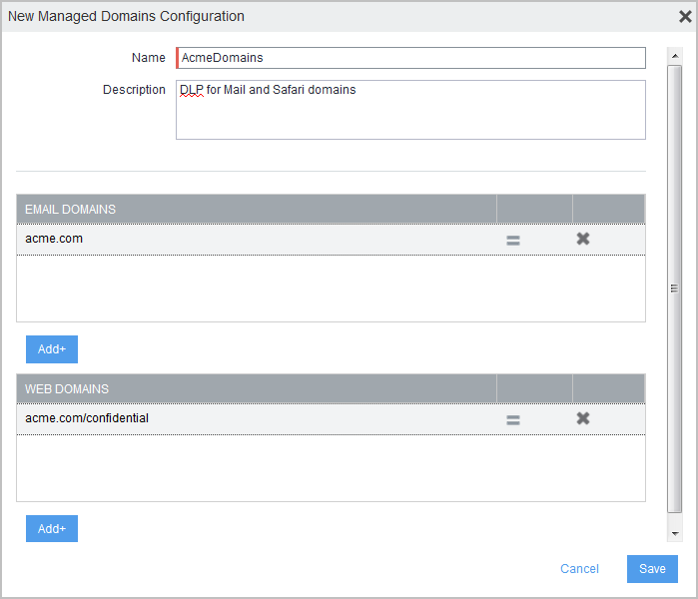Save the managed domains configuration
Viewport: 698px width, 599px height.
(652, 569)
